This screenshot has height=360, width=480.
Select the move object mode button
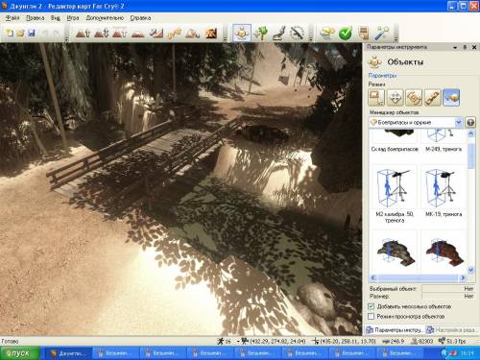[x=396, y=97]
